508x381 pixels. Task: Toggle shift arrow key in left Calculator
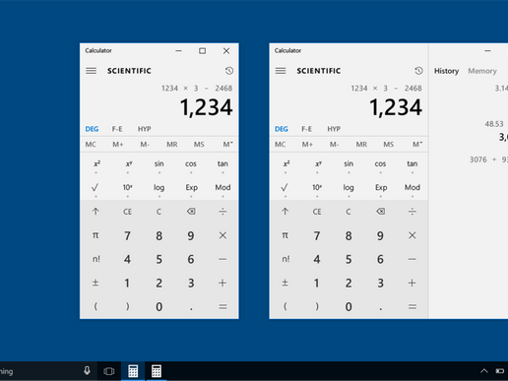click(x=95, y=212)
